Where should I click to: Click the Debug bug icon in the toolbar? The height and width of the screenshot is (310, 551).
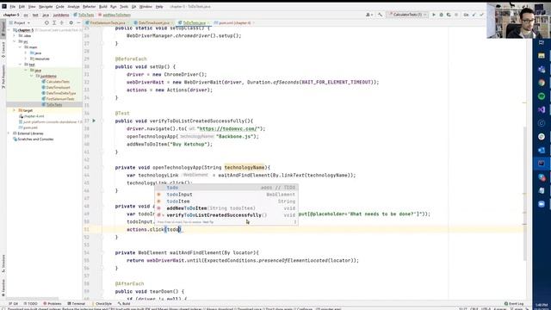tap(442, 15)
